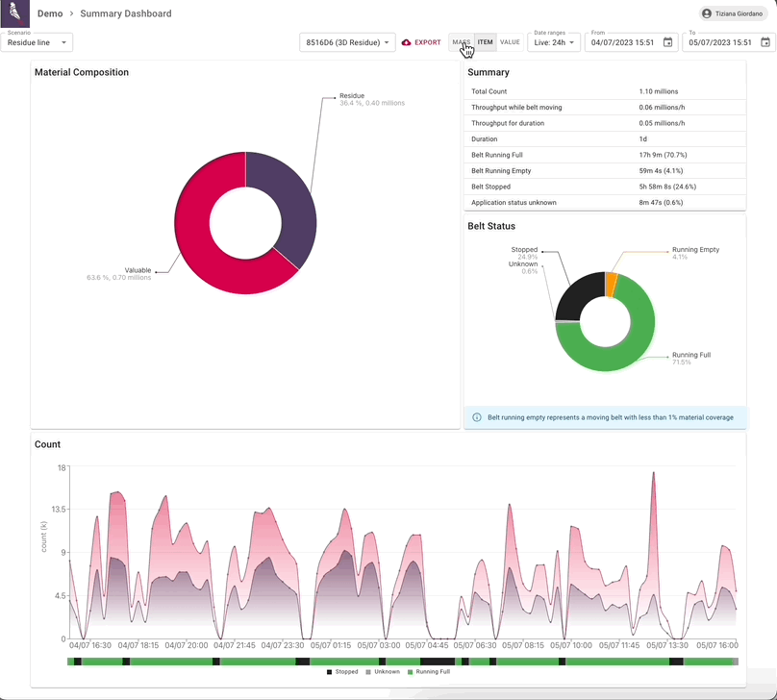The width and height of the screenshot is (777, 700).
Task: Click the From date input field
Action: tap(623, 42)
